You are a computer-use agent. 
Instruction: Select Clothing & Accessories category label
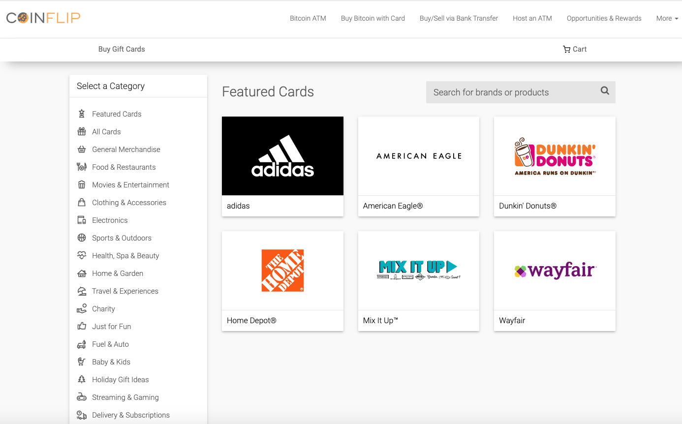point(129,202)
